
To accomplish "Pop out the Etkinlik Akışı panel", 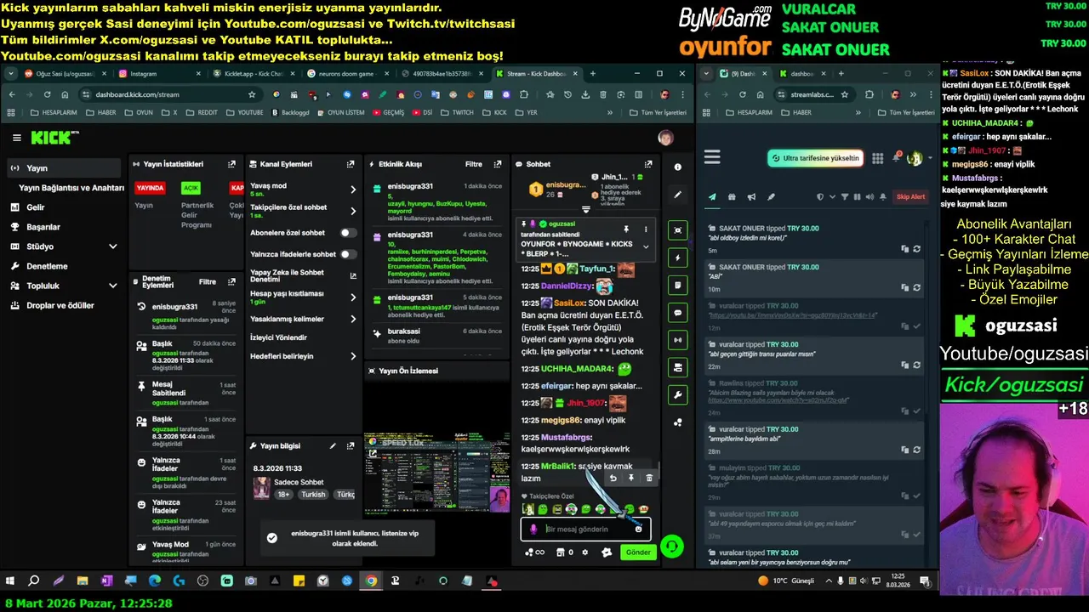I will click(x=499, y=164).
